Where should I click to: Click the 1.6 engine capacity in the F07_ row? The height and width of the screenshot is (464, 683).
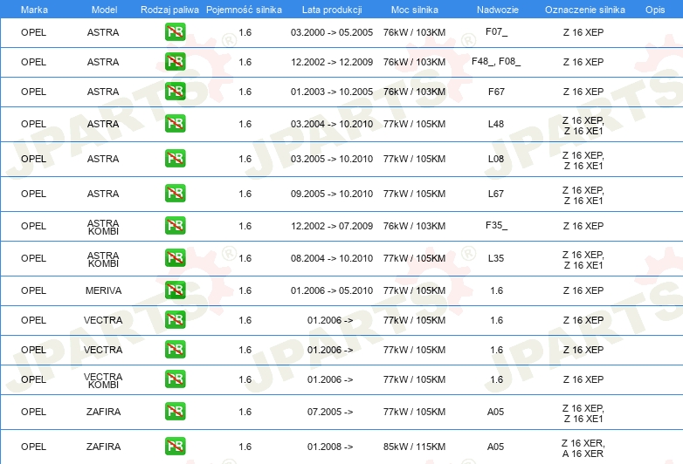tap(245, 32)
